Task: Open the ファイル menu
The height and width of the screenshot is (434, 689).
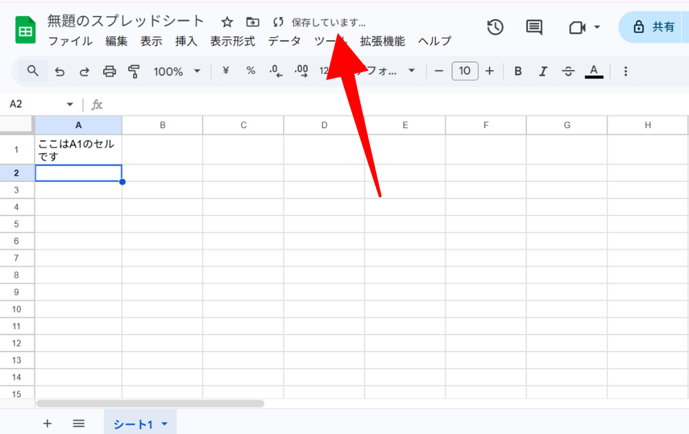Action: (x=70, y=41)
